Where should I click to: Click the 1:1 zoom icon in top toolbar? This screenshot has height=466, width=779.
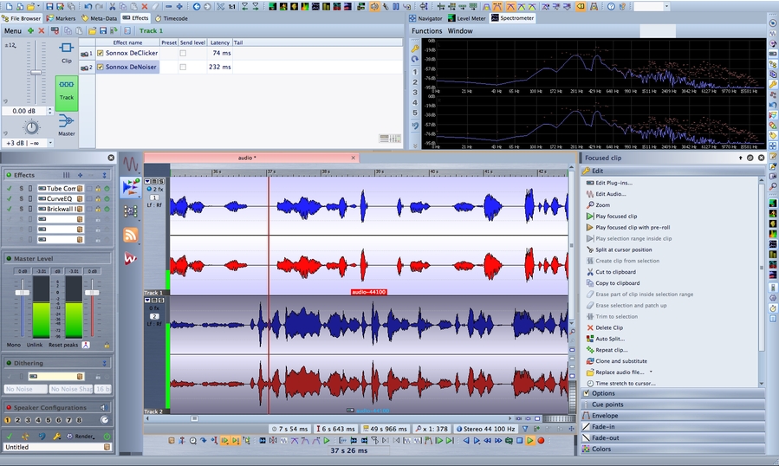point(232,6)
